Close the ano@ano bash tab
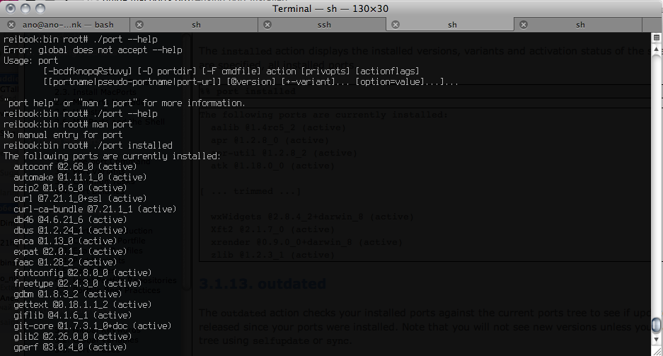663x356 pixels. tap(11, 25)
